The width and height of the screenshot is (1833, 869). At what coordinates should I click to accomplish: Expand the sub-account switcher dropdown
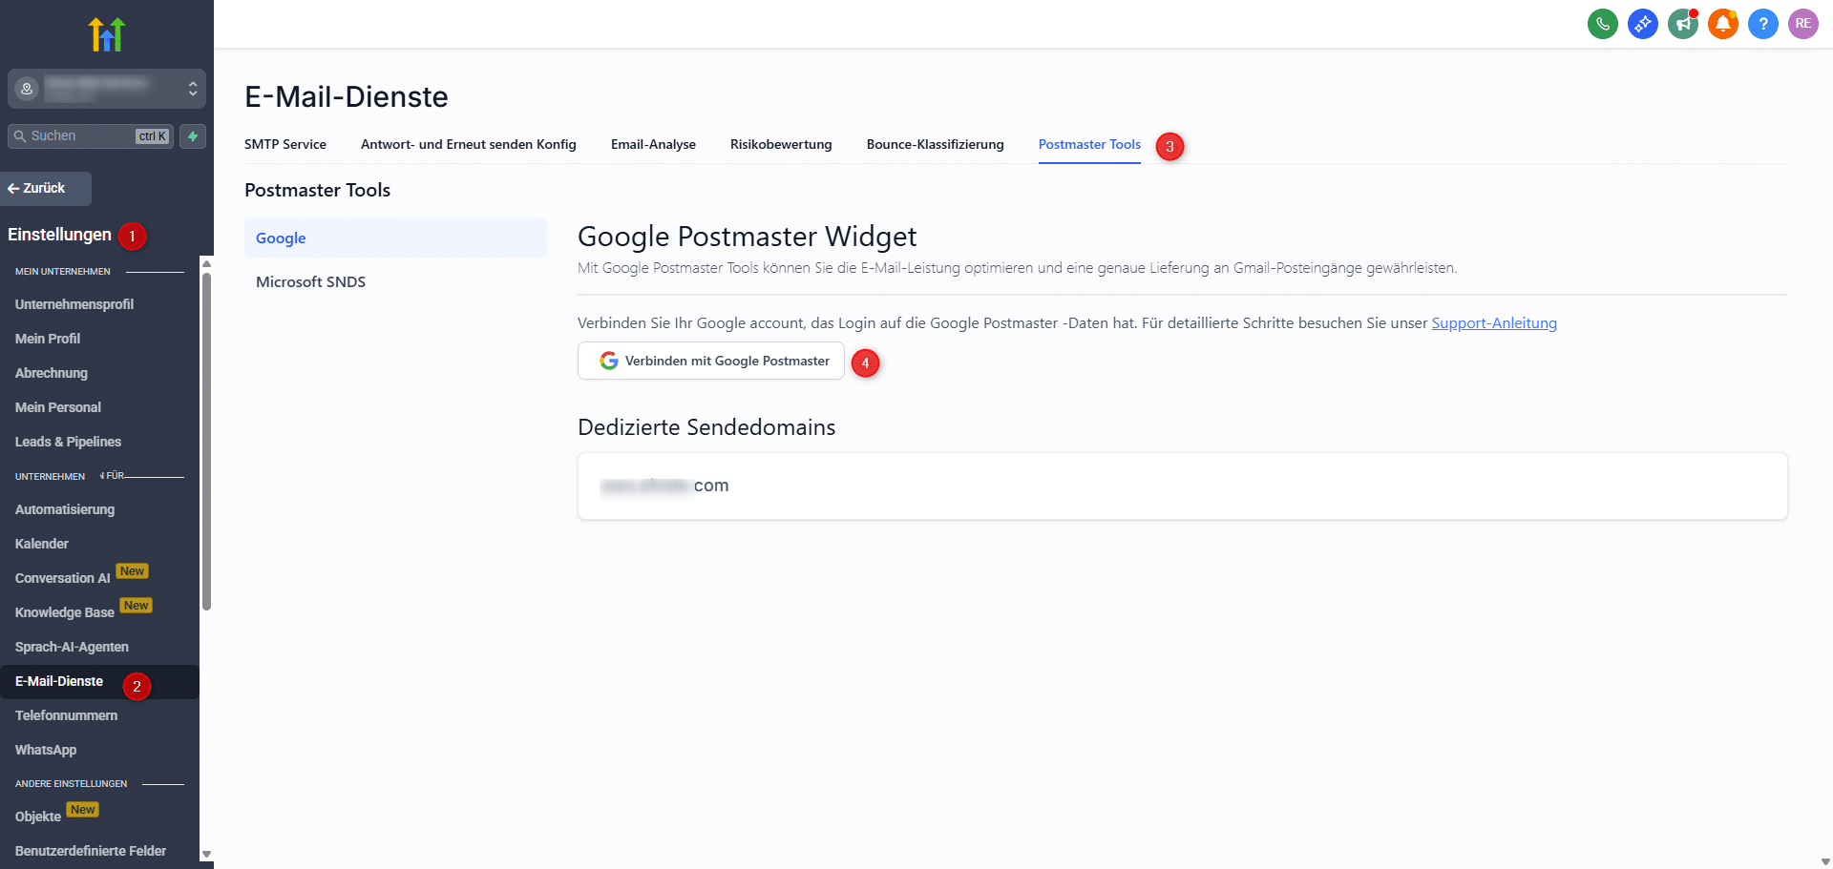point(107,89)
